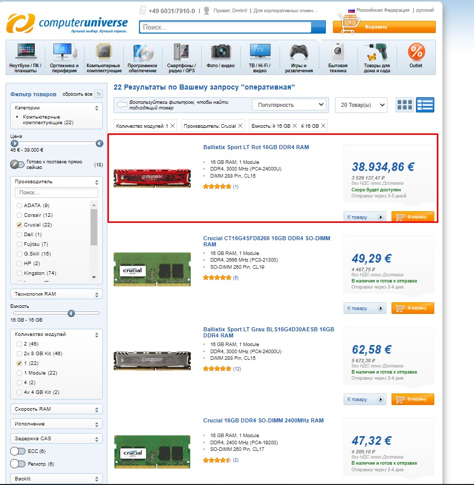Reset all filters with сбросить все icon
The width and height of the screenshot is (474, 485).
(x=99, y=94)
